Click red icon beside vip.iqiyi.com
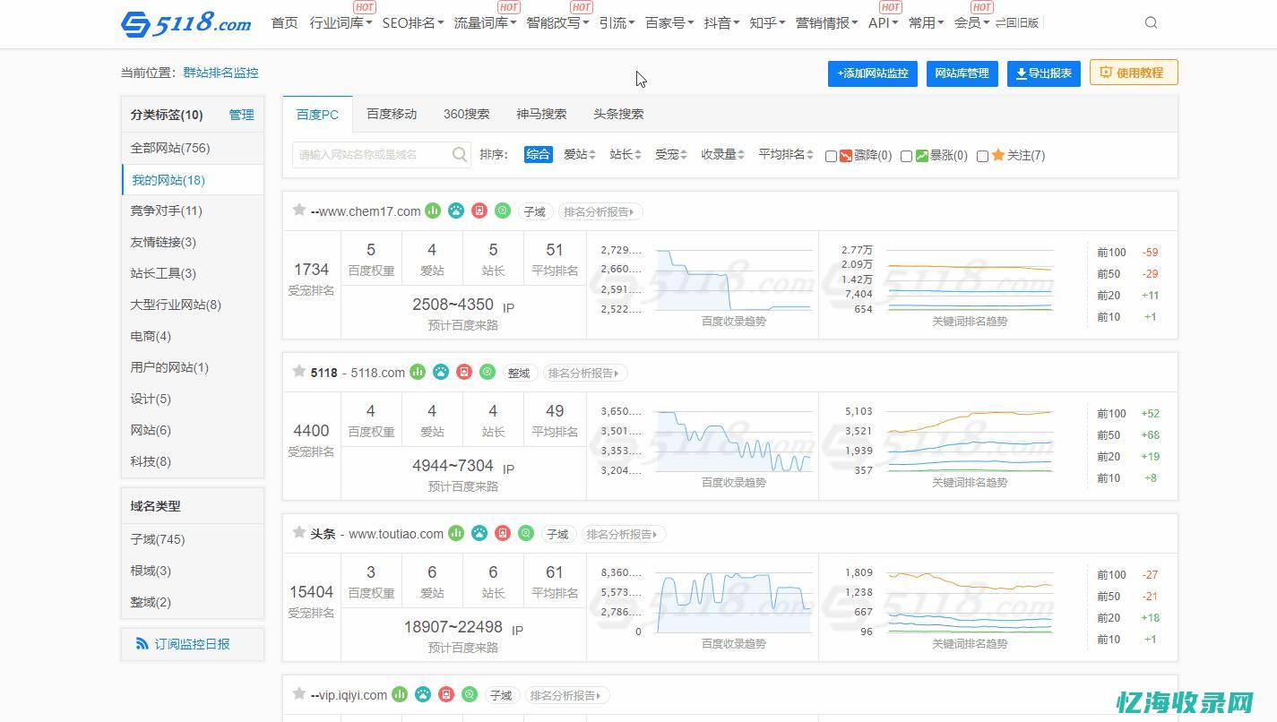1277x722 pixels. point(446,694)
